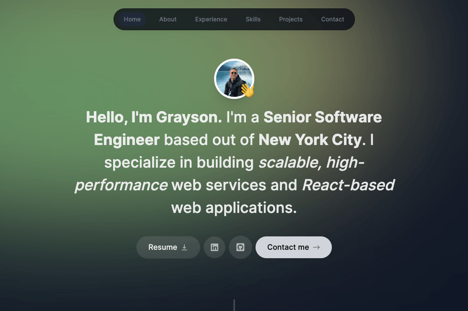Open the Skills section link

pos(253,19)
